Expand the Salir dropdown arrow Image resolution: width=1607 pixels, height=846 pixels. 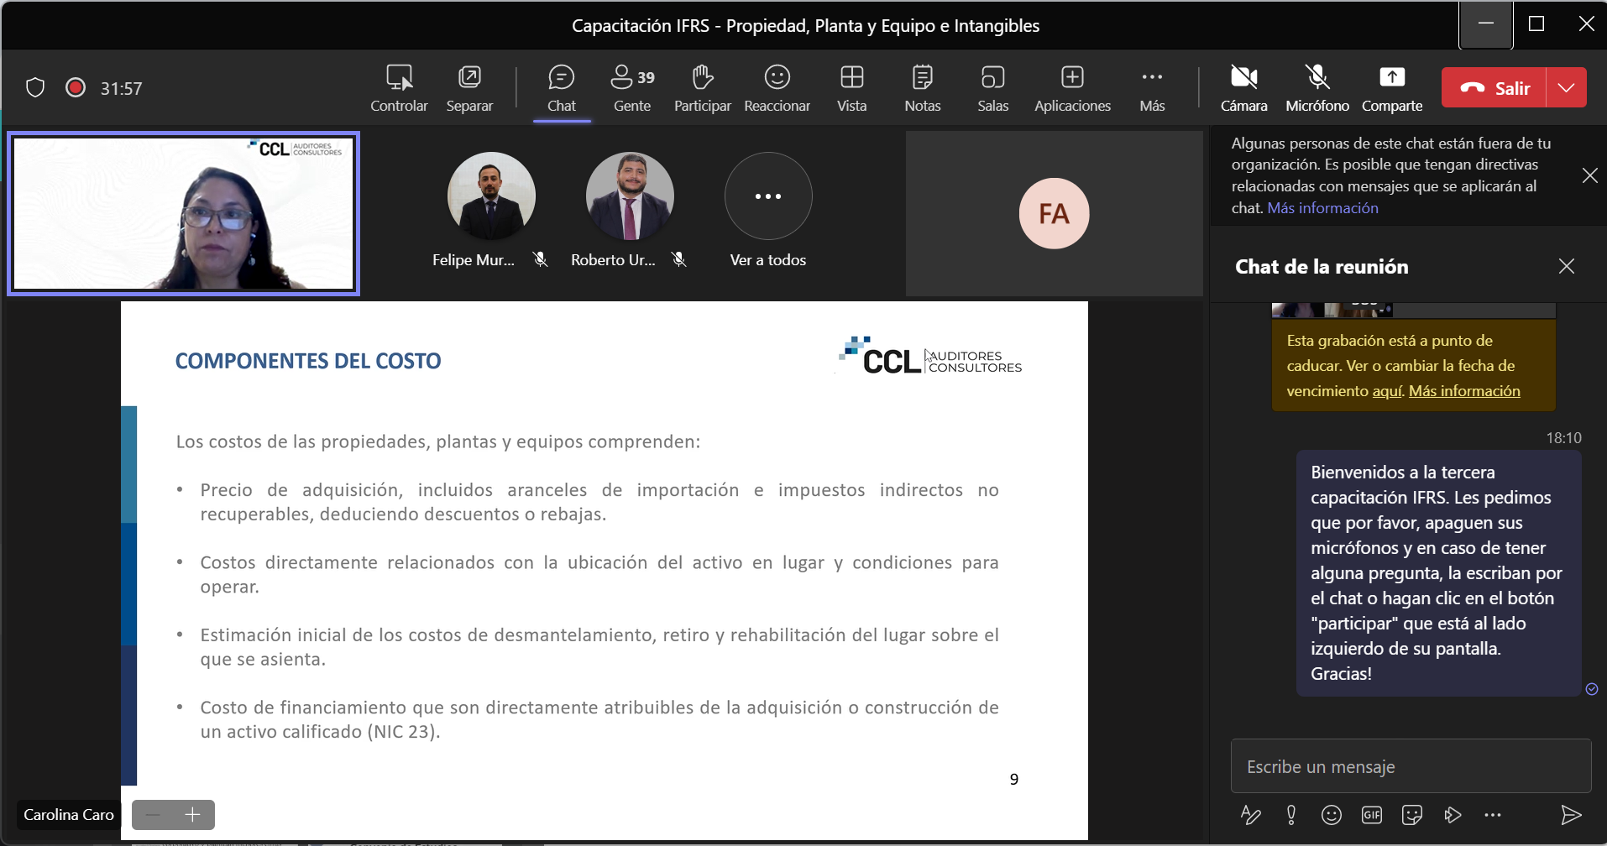coord(1567,87)
